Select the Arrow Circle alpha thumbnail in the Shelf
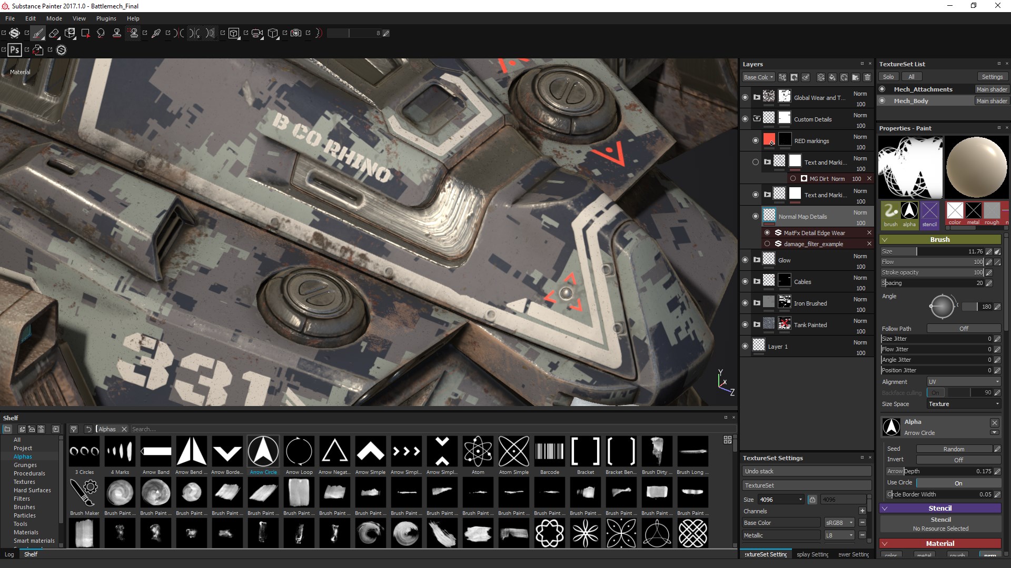The image size is (1011, 568). [263, 451]
